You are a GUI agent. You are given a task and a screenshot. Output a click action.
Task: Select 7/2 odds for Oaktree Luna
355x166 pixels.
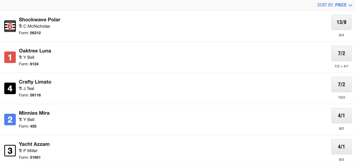pos(341,53)
